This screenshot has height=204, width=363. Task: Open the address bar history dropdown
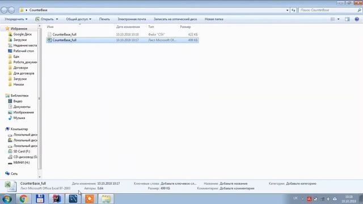[x=288, y=10]
